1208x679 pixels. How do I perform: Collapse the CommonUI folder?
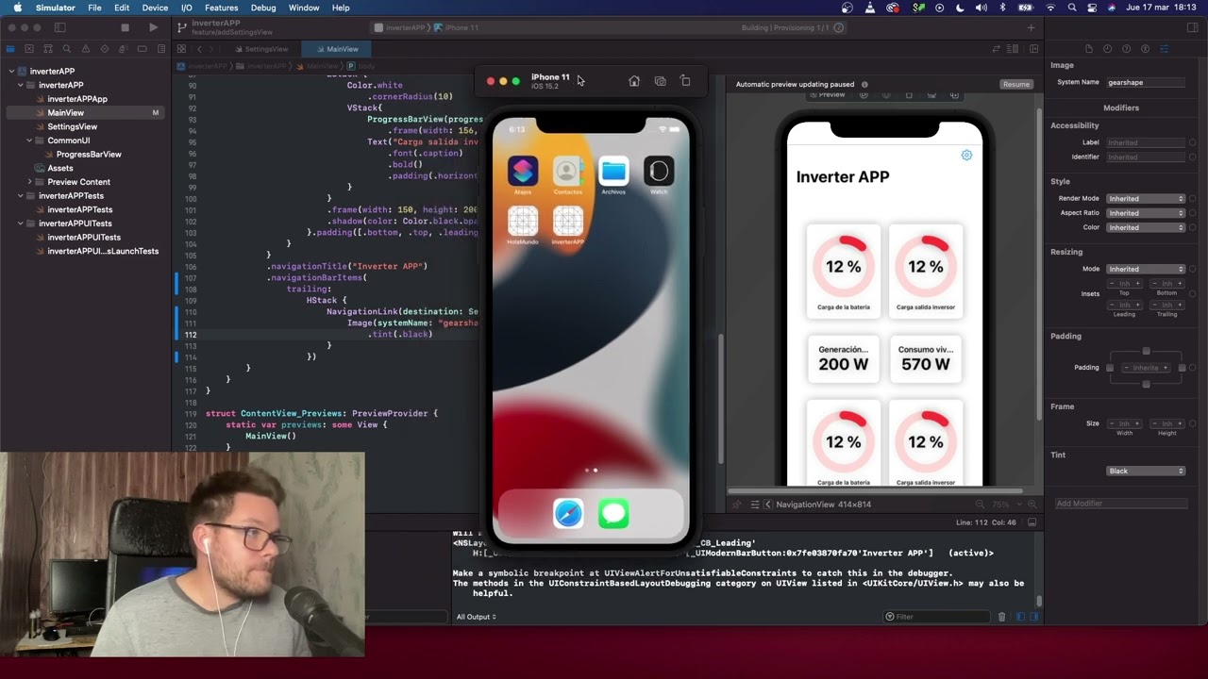click(29, 141)
